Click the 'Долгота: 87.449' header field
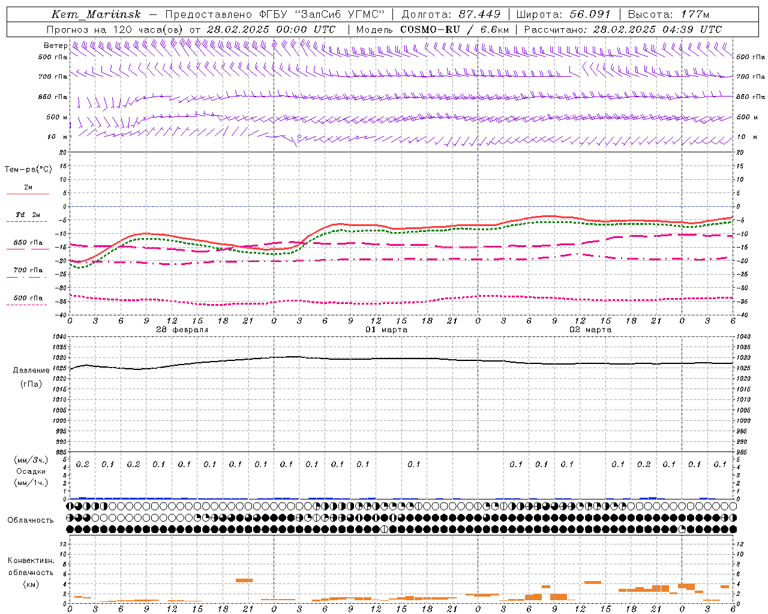768x614 pixels. coord(451,14)
